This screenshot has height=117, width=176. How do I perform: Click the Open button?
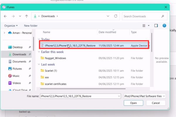[133, 103]
